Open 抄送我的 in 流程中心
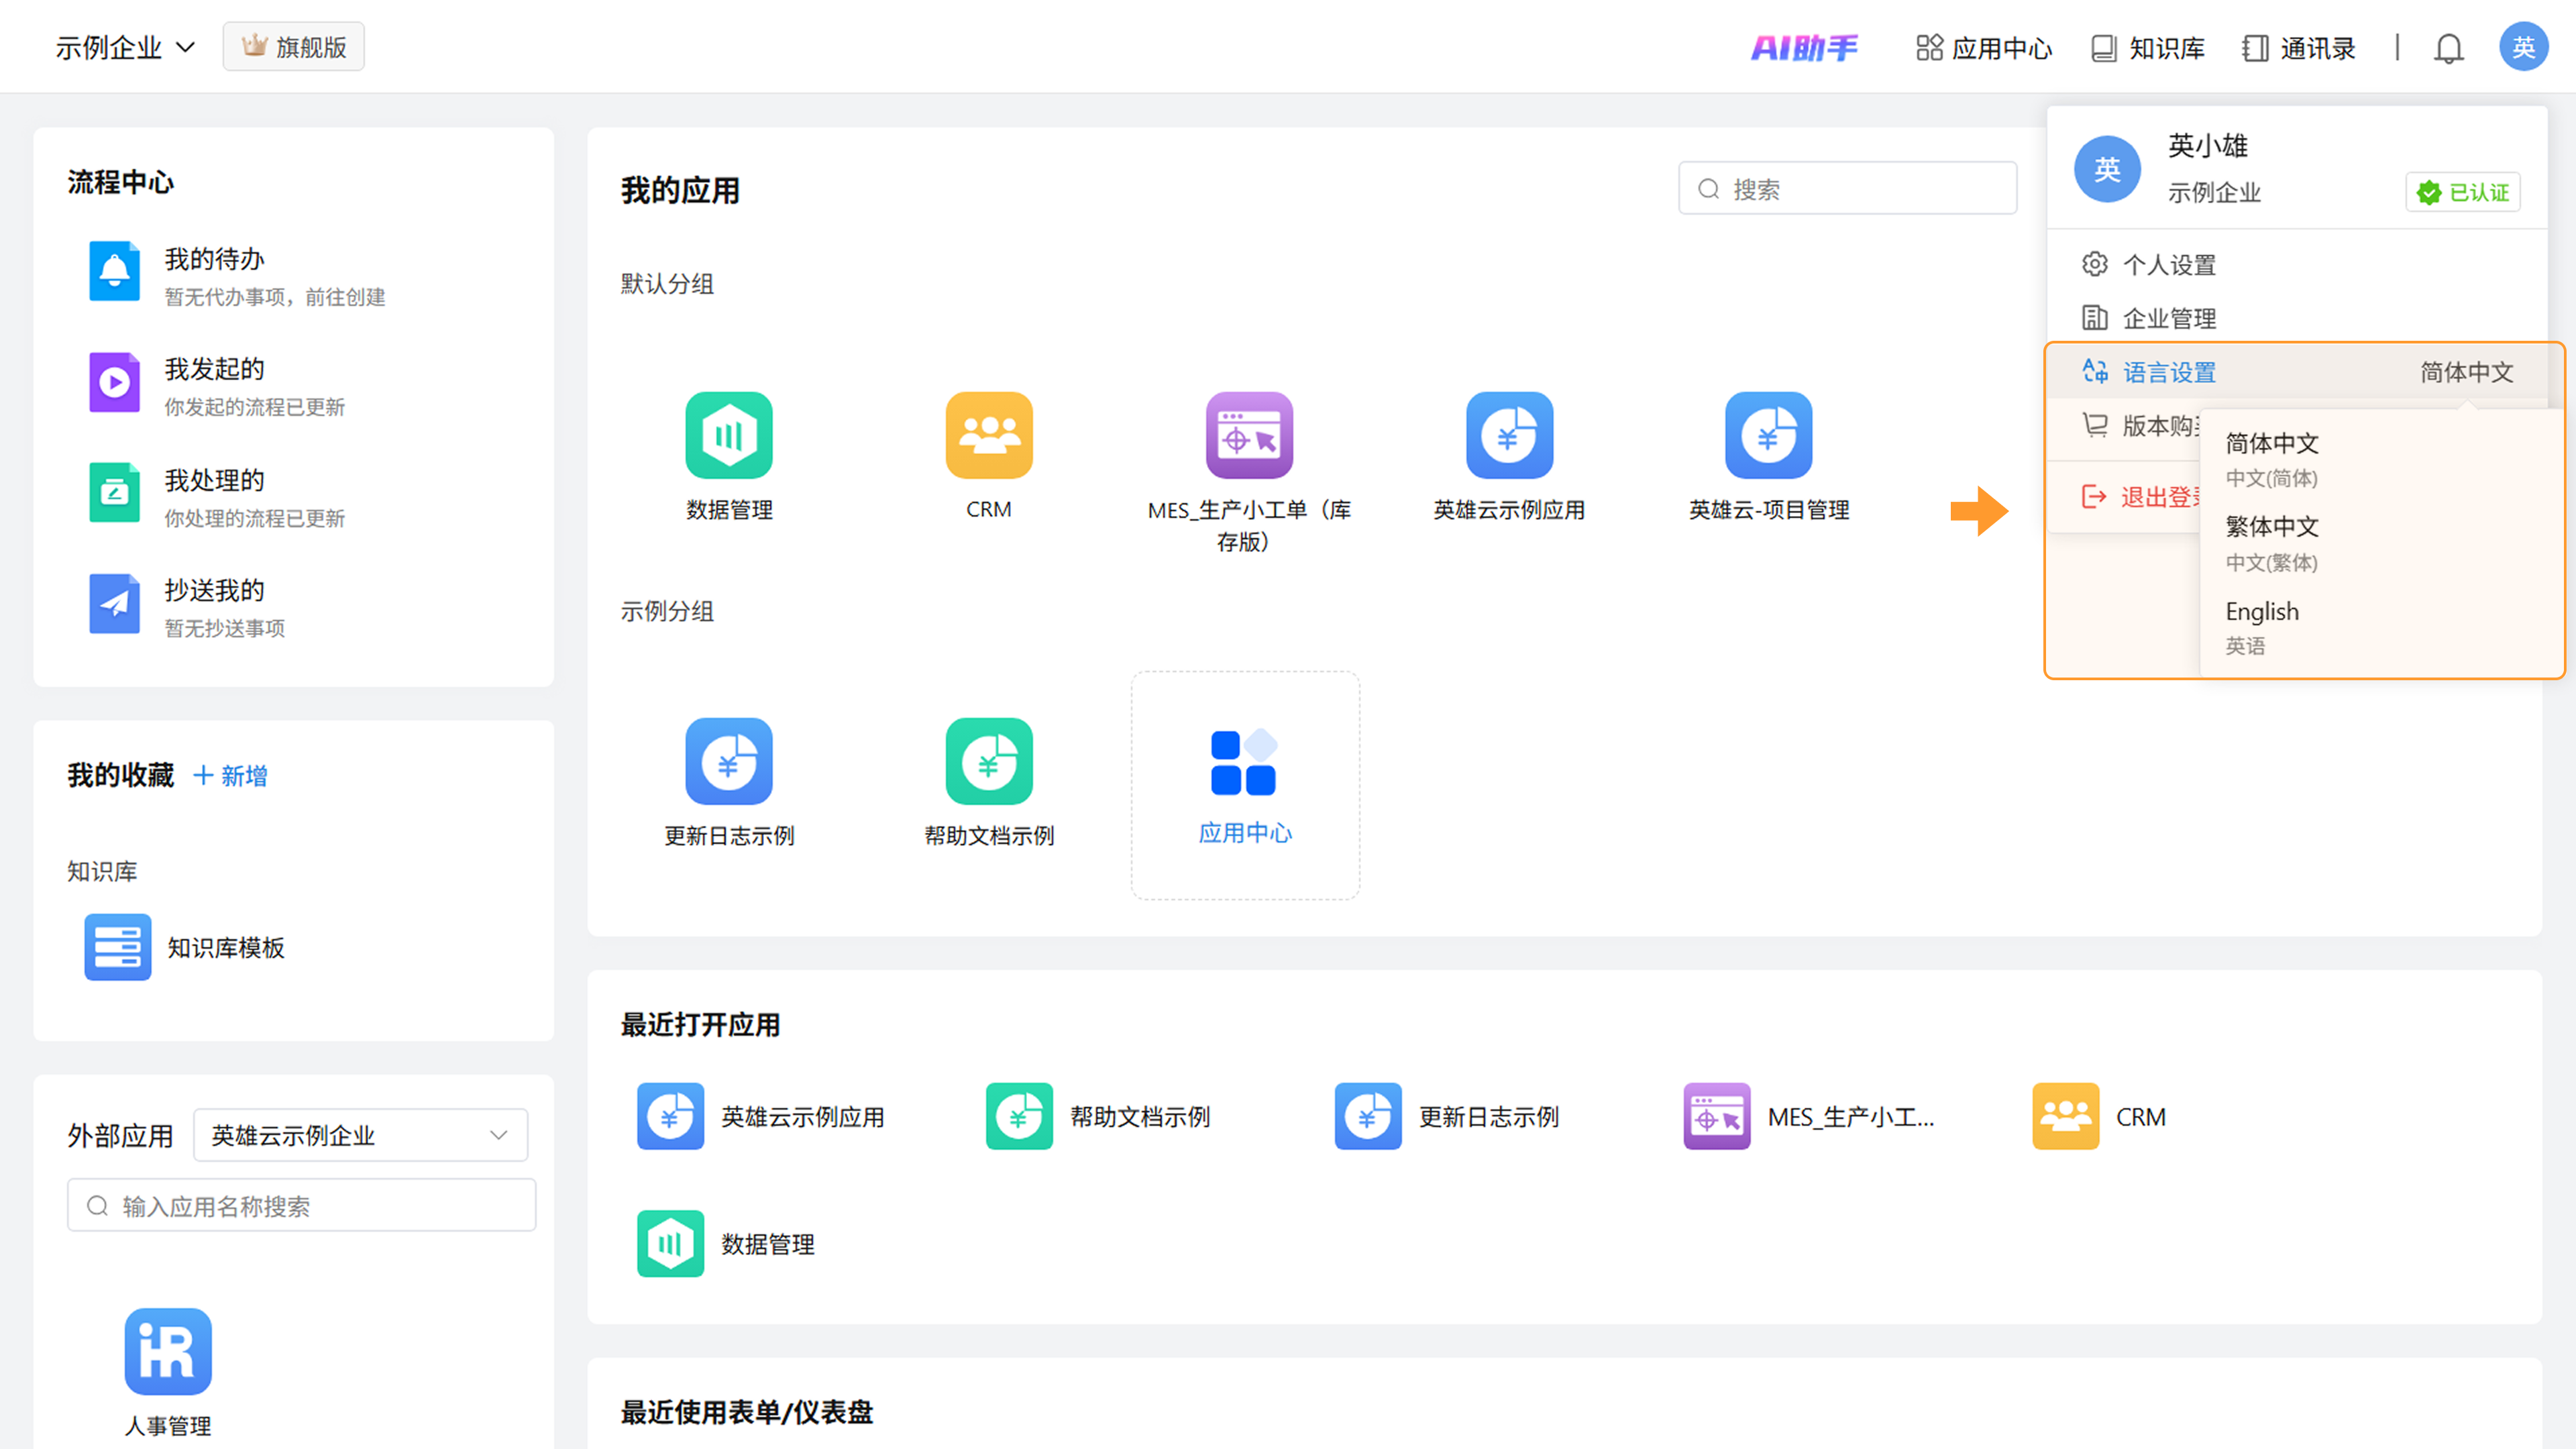 pyautogui.click(x=214, y=591)
